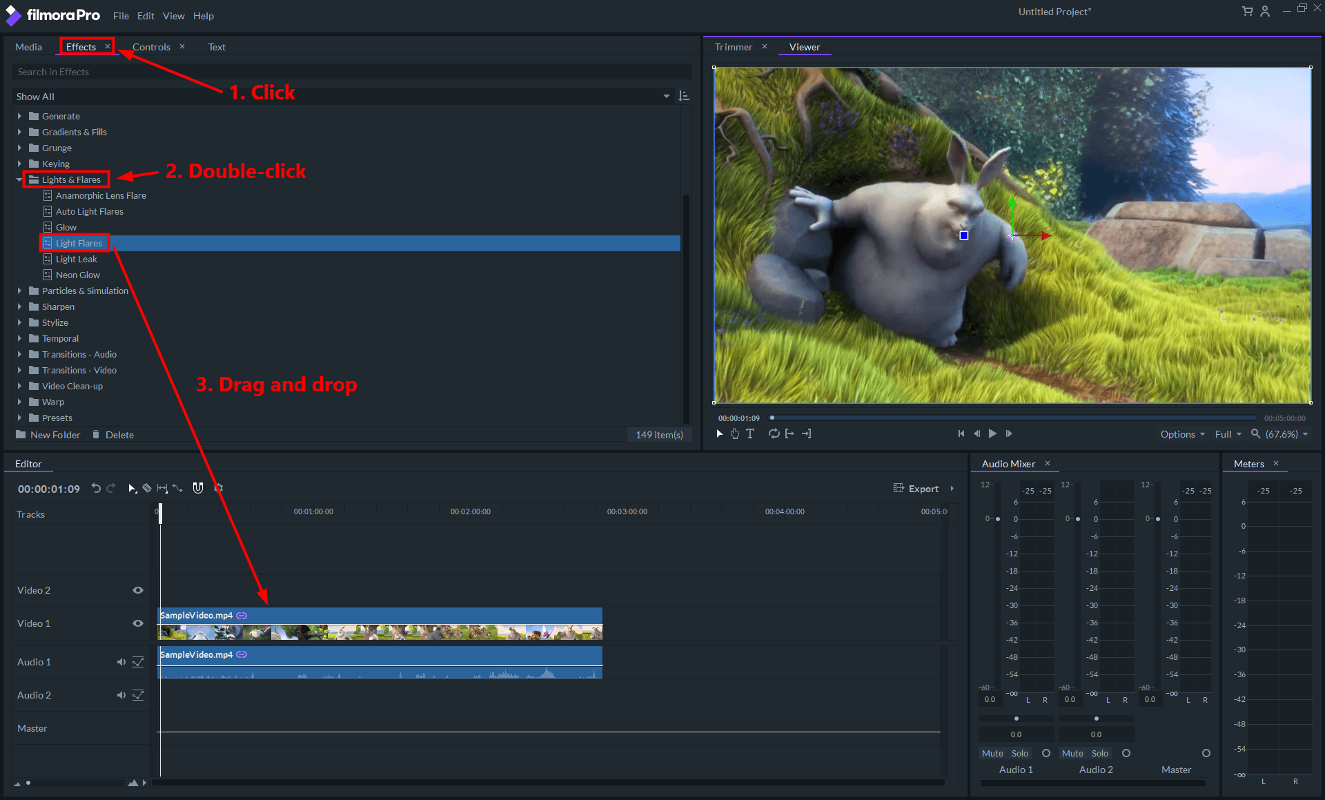Toggle loop playback in the Viewer
Image resolution: width=1325 pixels, height=800 pixels.
tap(774, 433)
